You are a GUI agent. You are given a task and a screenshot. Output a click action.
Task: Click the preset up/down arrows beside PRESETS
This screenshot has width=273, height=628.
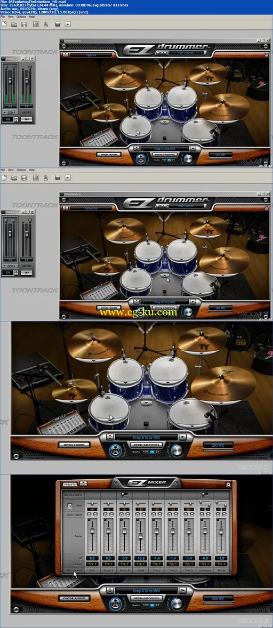point(83,484)
